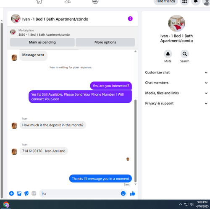
Task: Select the 'Yes, are you interested?' message
Action: 111,86
